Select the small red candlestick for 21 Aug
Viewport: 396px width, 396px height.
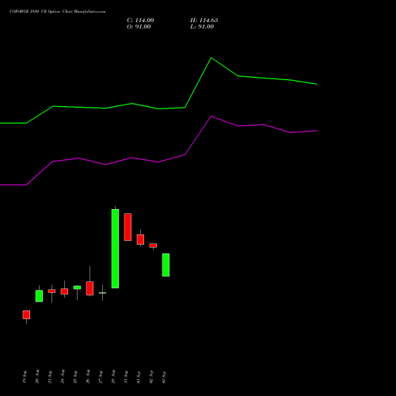(x=51, y=291)
